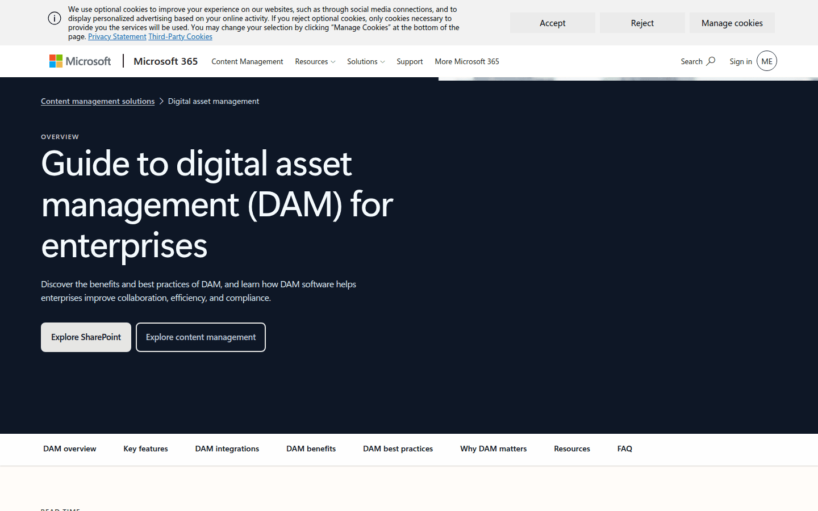Image resolution: width=818 pixels, height=511 pixels.
Task: Click the Explore SharePoint button
Action: [86, 337]
